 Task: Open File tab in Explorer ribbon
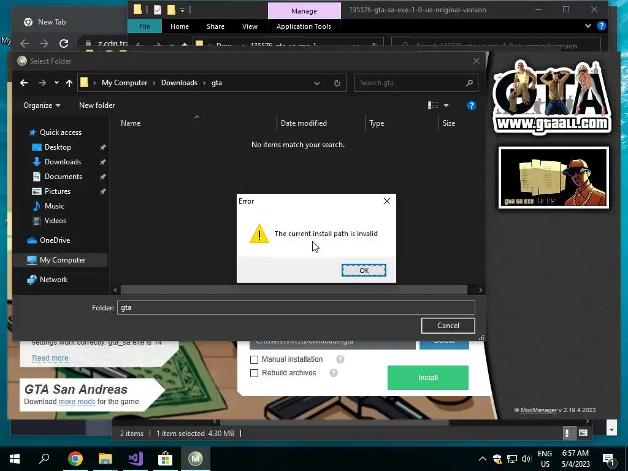click(x=145, y=26)
